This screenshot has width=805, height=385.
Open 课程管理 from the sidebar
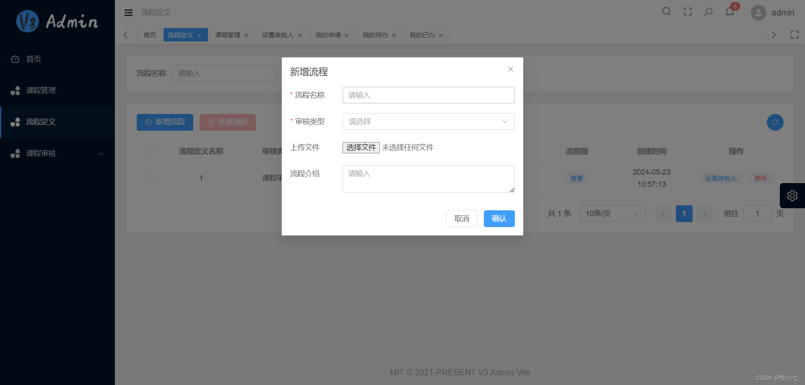[x=42, y=90]
